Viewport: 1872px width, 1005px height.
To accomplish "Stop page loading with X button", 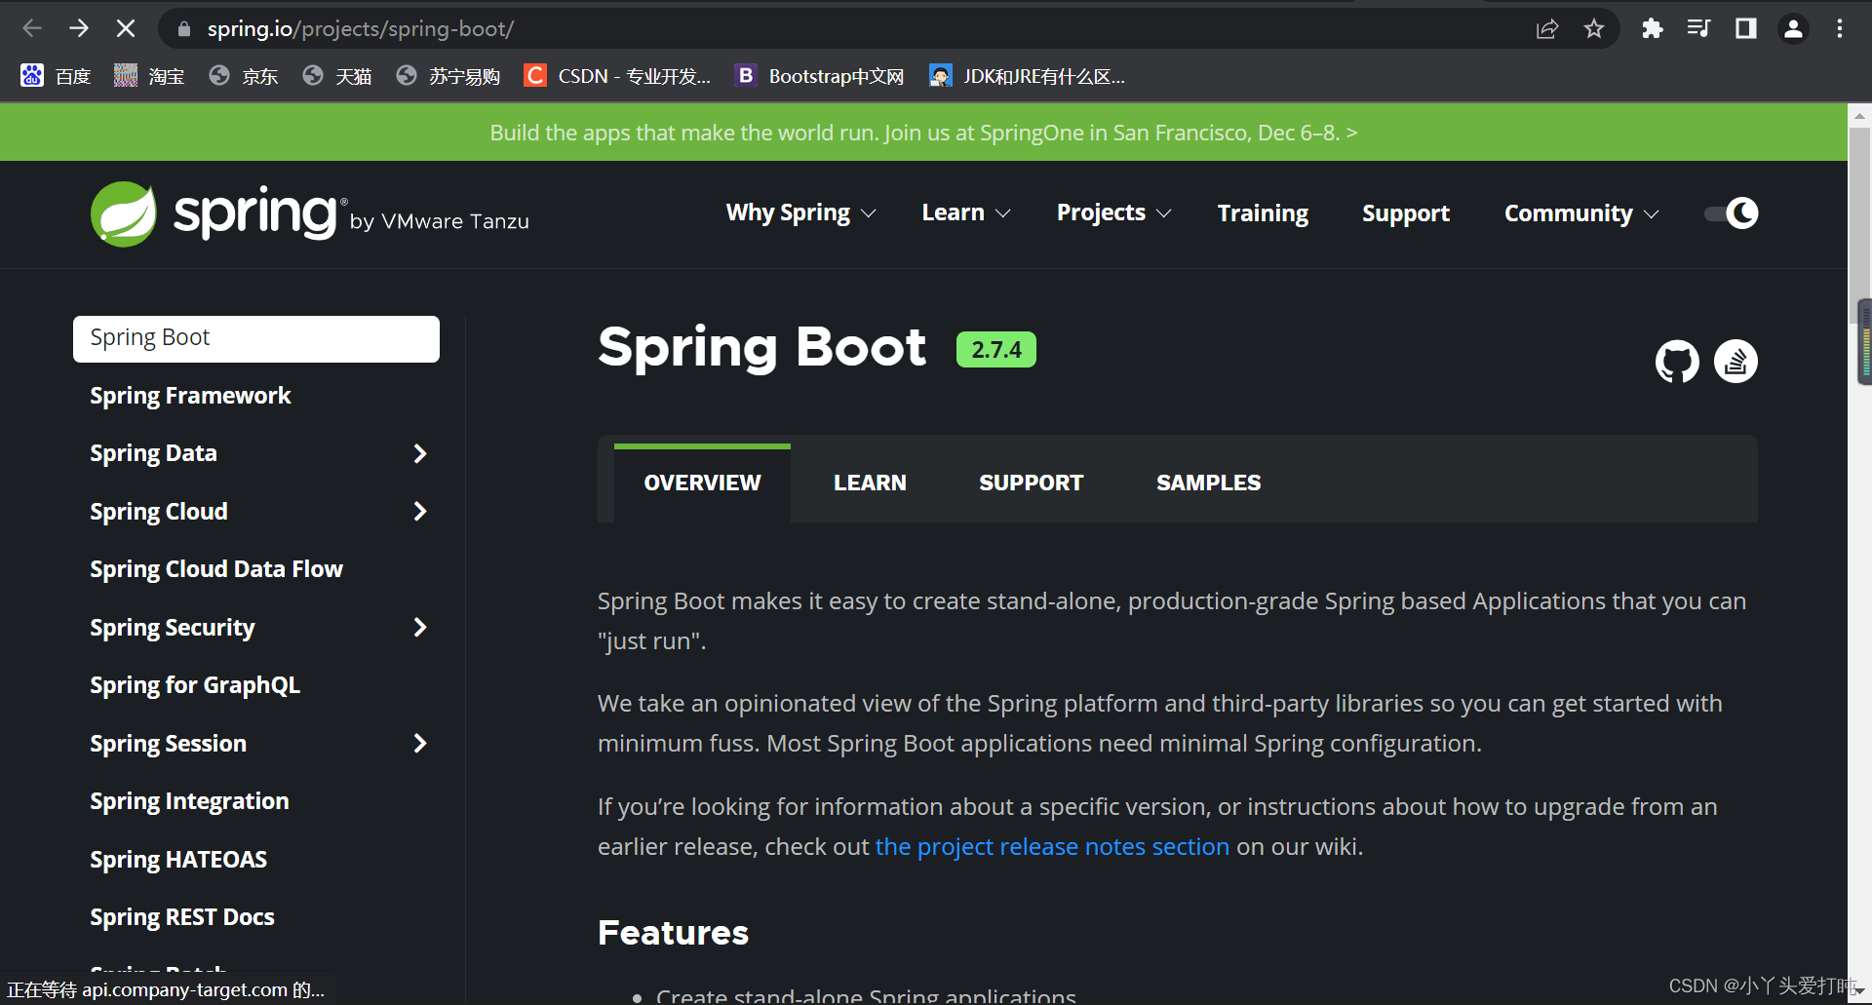I will pyautogui.click(x=126, y=28).
